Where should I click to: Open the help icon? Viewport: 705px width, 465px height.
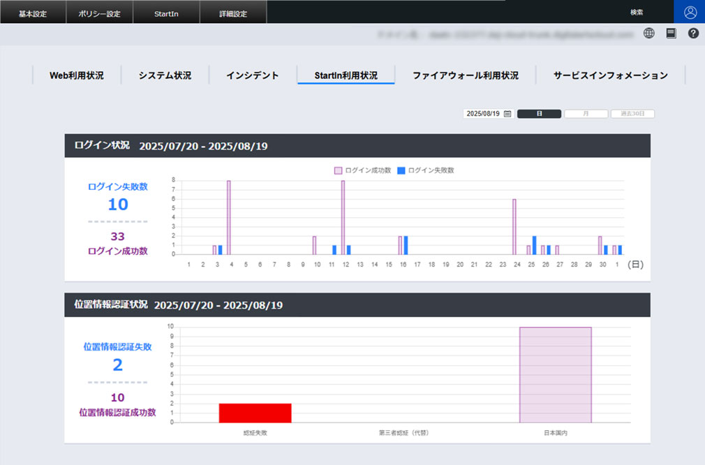692,32
